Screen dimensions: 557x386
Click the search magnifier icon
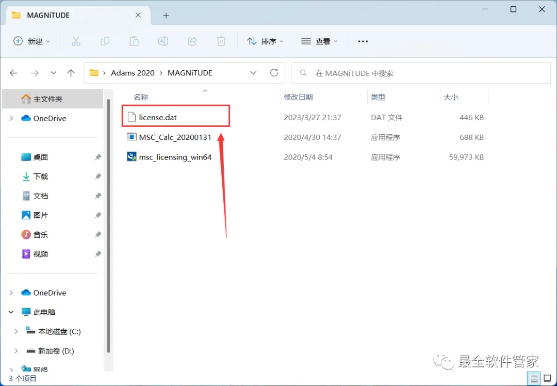coord(303,73)
